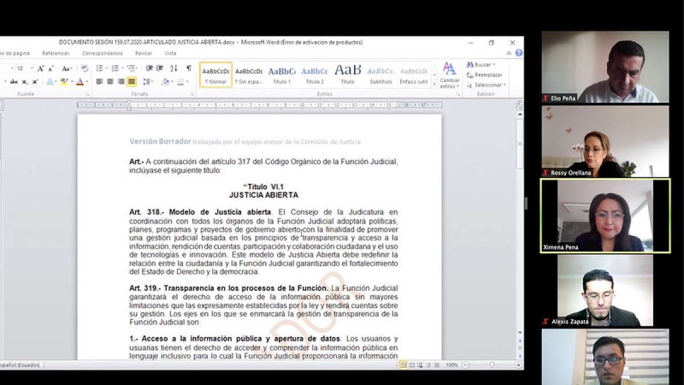684x385 pixels.
Task: Apply the Título 2 style
Action: click(x=315, y=75)
